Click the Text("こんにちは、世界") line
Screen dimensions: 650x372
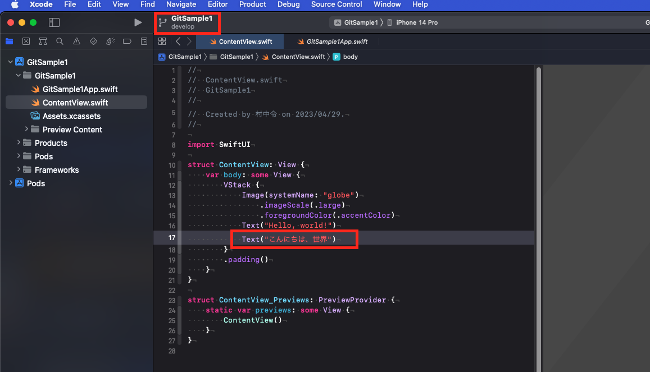(x=289, y=239)
